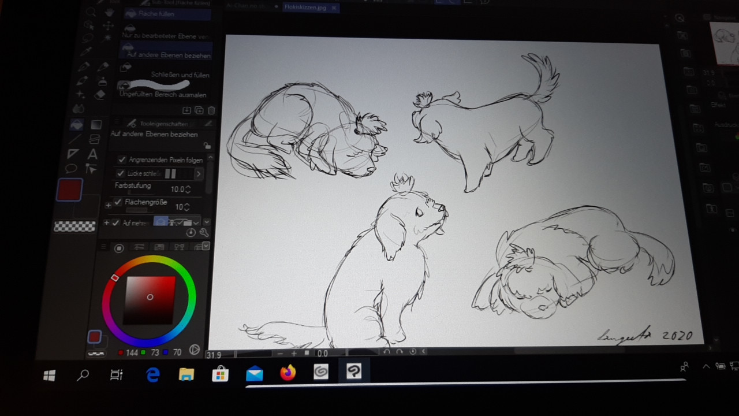Open the 'Farbstufung' value stepper arrows

click(x=188, y=190)
